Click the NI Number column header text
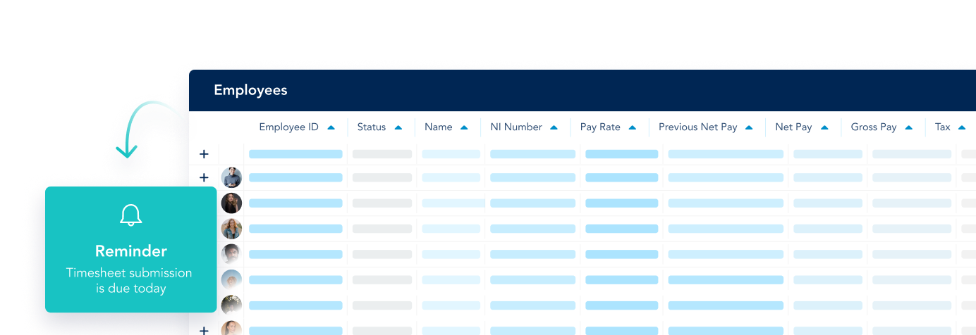 click(516, 127)
